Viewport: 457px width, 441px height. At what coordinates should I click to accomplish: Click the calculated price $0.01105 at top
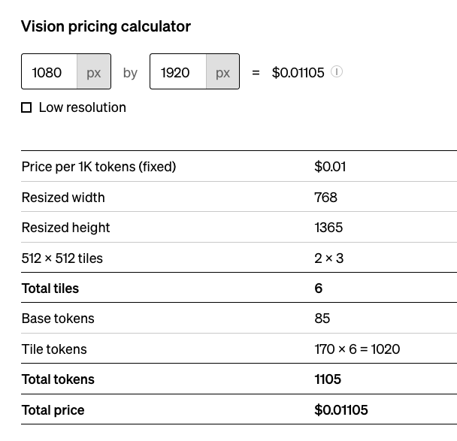[x=298, y=73]
